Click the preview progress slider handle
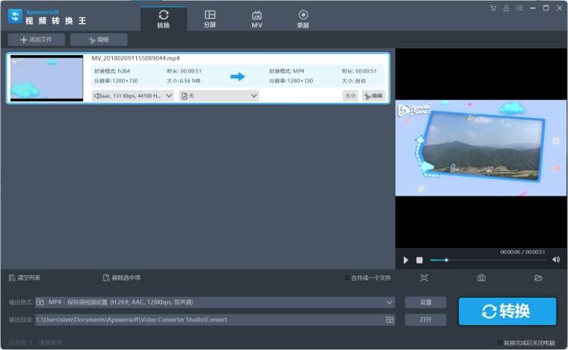The image size is (568, 350). pos(446,260)
